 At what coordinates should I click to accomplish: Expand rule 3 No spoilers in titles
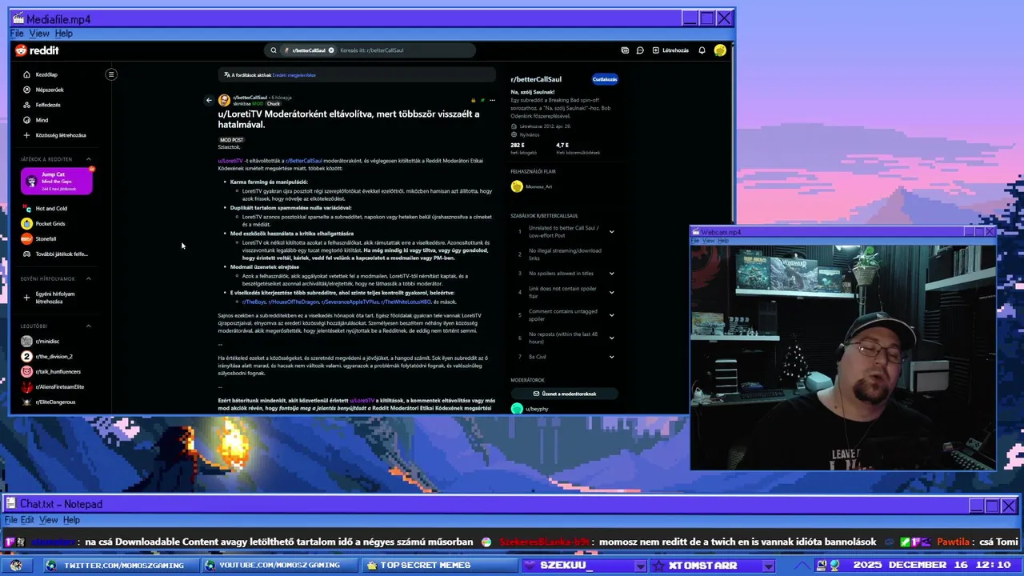[x=611, y=274]
